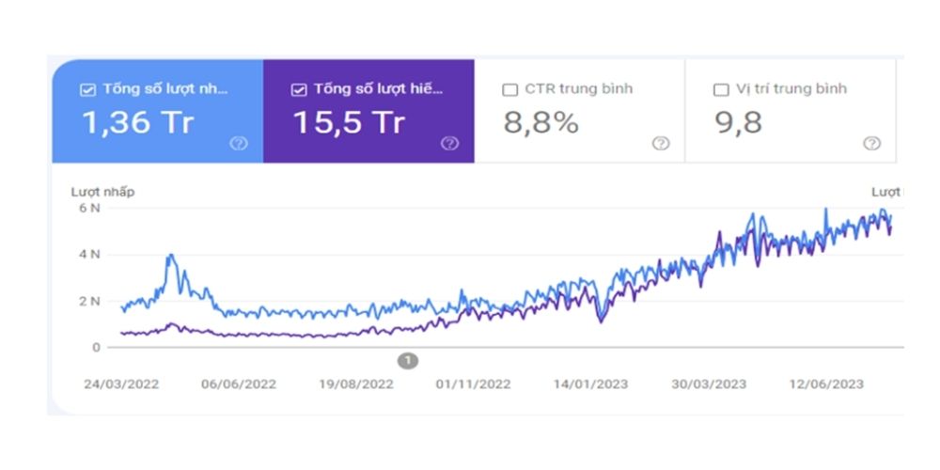Click the annotation marker labeled 1 on chart

pos(408,361)
